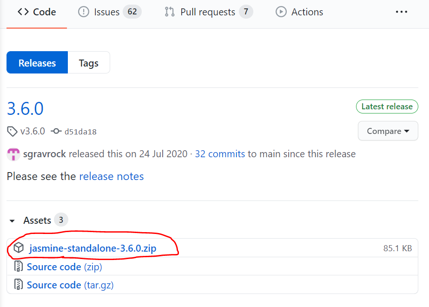Collapse the Assets section
The height and width of the screenshot is (307, 429).
(x=12, y=221)
